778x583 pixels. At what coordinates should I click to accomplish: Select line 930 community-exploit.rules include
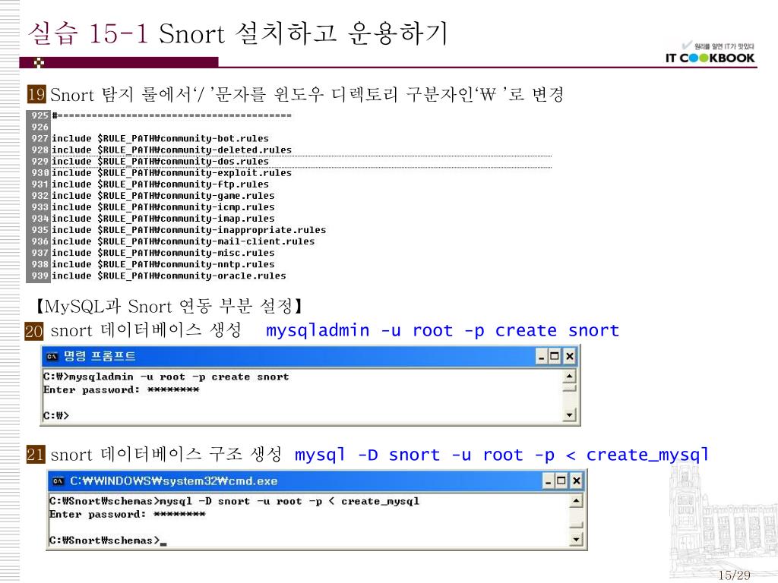(172, 172)
